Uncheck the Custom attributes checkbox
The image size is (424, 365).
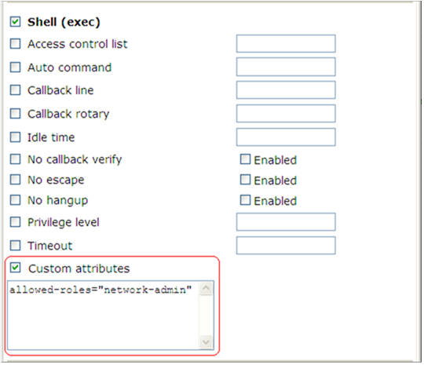[x=15, y=268]
